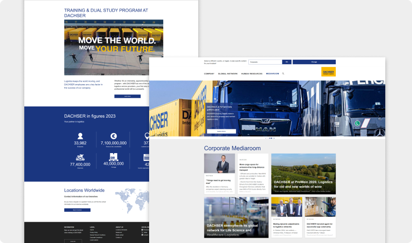Click the yellow DACHSER logo

(328, 72)
